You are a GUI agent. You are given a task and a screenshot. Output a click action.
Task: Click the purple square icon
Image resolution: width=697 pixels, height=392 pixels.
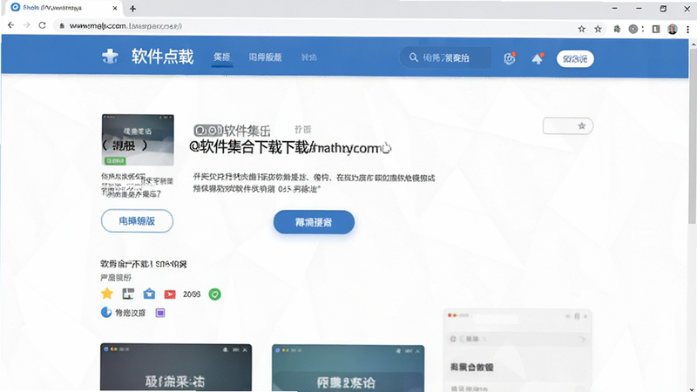pyautogui.click(x=160, y=313)
